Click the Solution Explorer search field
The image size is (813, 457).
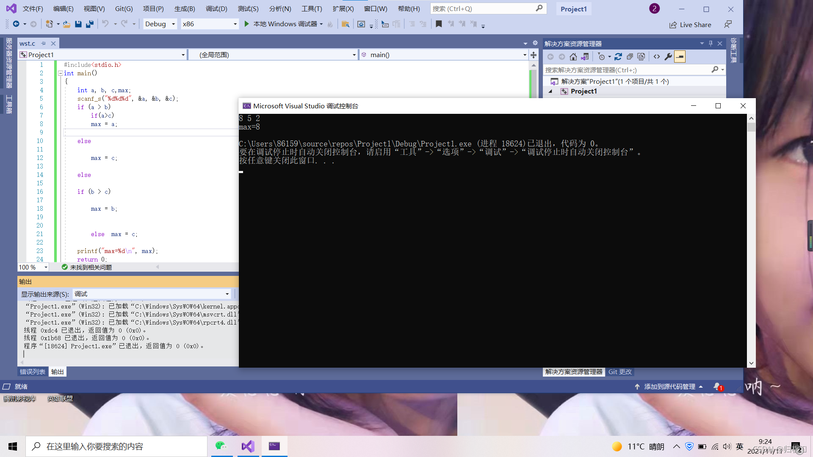point(634,70)
